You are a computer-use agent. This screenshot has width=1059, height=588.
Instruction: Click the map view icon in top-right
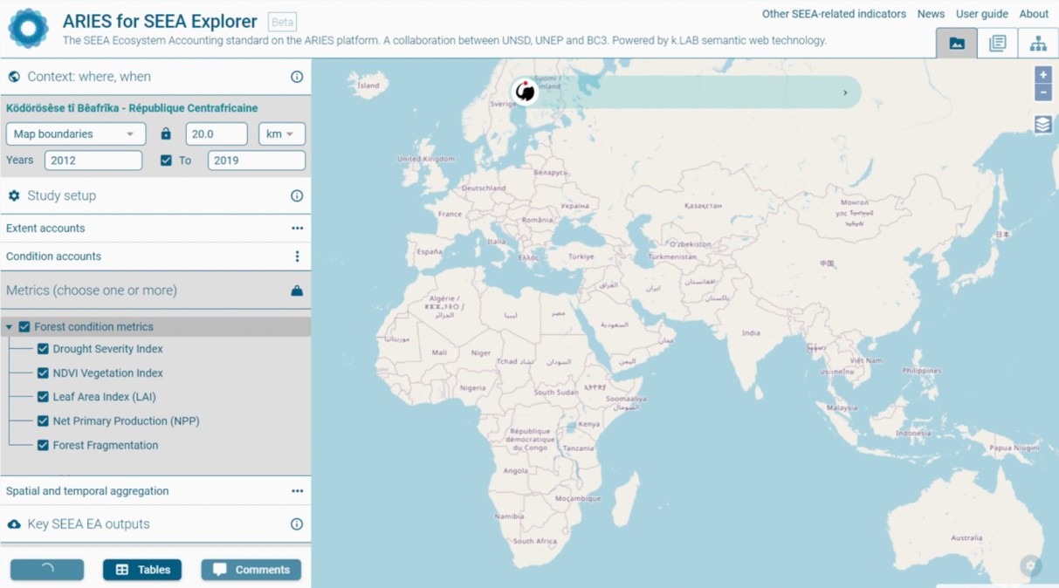click(957, 44)
